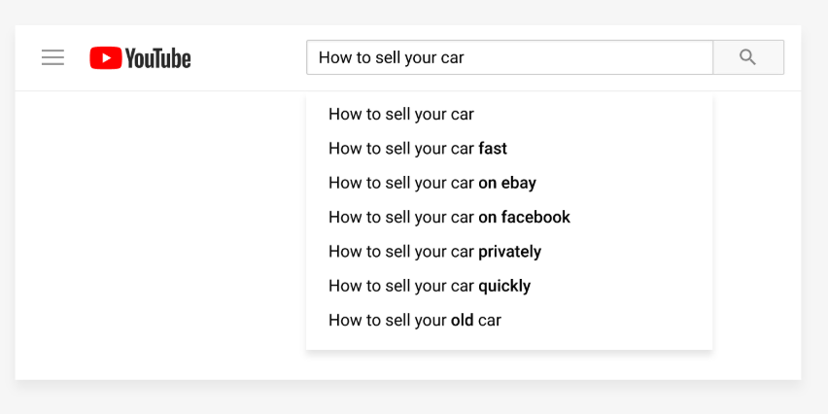
Task: Select "How to sell your old car" suggestion
Action: (x=415, y=320)
